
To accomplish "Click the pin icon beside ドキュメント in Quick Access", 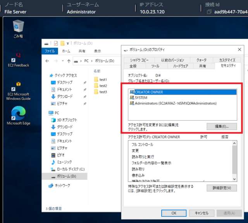I will 85,90.
